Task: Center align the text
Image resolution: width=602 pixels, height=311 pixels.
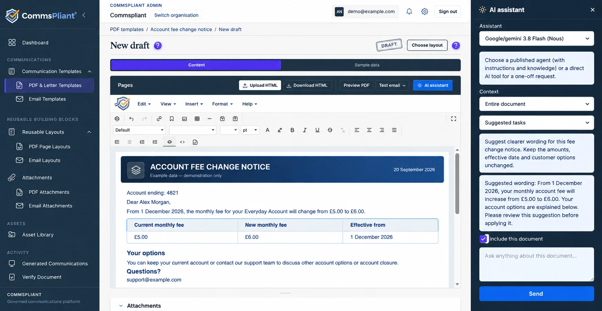Action: click(369, 130)
